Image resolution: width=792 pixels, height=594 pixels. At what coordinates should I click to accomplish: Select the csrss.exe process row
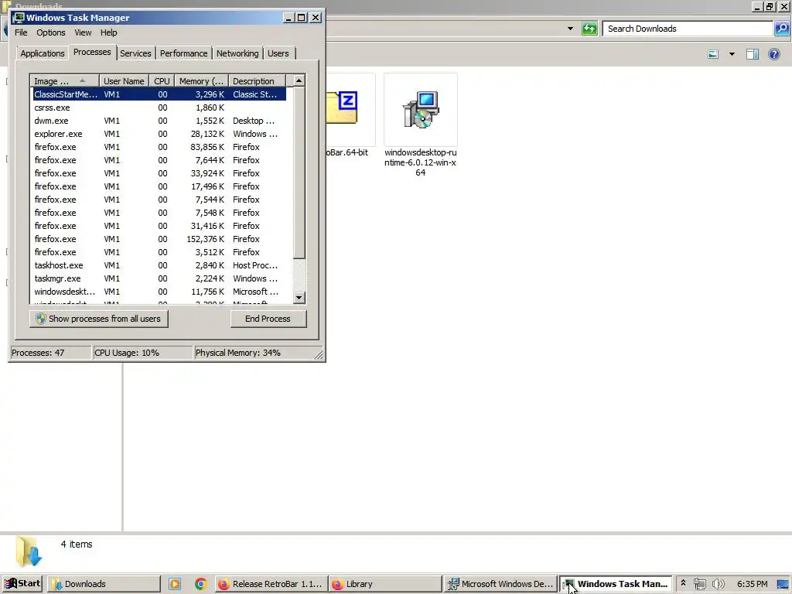point(159,108)
